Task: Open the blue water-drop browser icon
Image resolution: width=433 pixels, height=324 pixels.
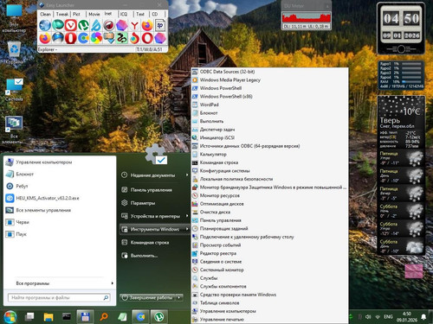Action: pos(96,25)
